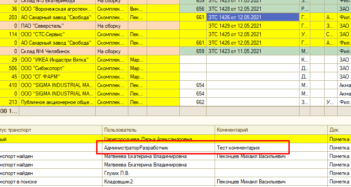The height and width of the screenshot is (187, 351).
Task: Select ООО "СГ ФАРМ" customer cell
Action: (57, 77)
